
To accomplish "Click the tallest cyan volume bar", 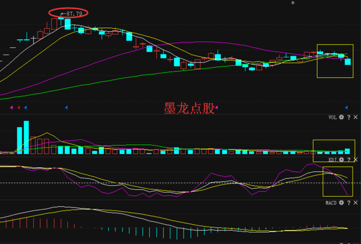I will tap(26, 138).
